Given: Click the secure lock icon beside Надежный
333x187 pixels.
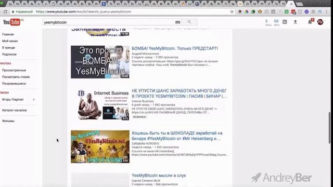Looking at the screenshot, I should coord(13,11).
